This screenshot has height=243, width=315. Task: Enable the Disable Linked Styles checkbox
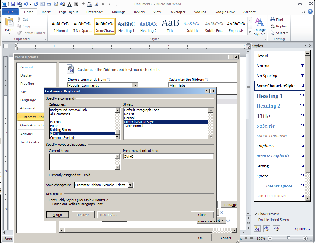pos(256,220)
